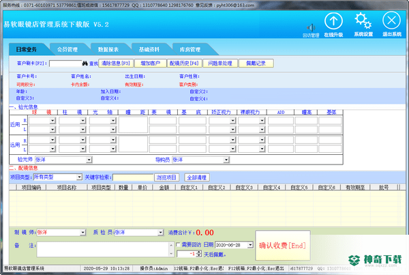Click the 远用 L 基底 field
409x275 pixels.
point(192,149)
